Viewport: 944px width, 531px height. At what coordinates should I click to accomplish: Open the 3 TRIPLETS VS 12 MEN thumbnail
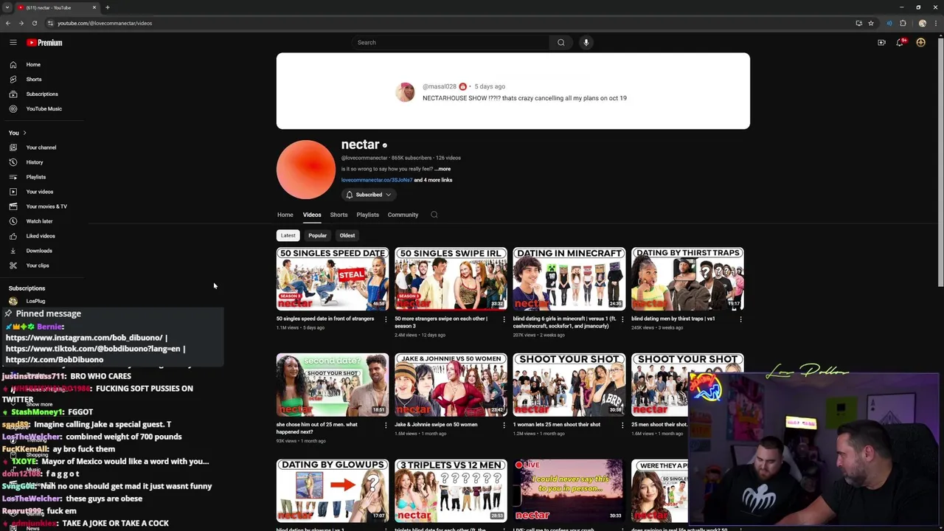pyautogui.click(x=451, y=490)
